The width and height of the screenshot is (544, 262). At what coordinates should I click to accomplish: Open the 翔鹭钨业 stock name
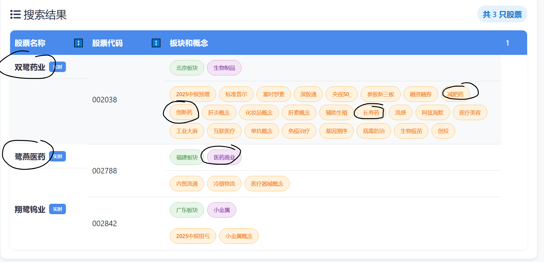click(x=30, y=210)
